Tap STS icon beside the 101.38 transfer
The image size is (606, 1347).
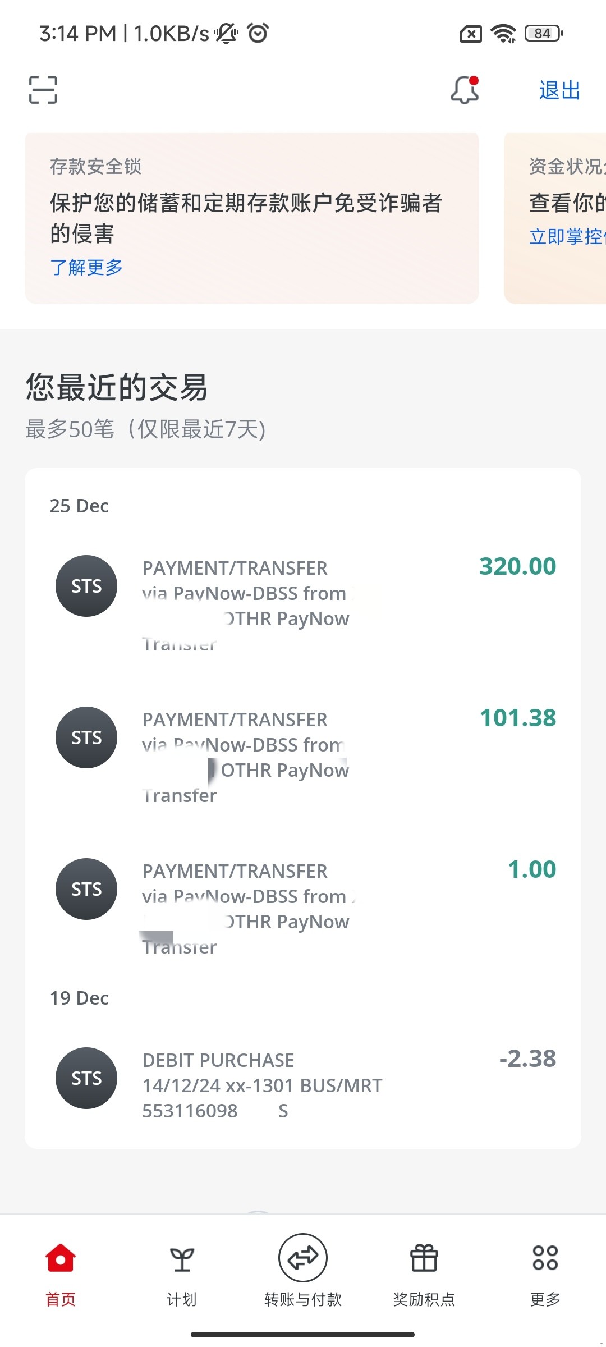click(x=86, y=737)
